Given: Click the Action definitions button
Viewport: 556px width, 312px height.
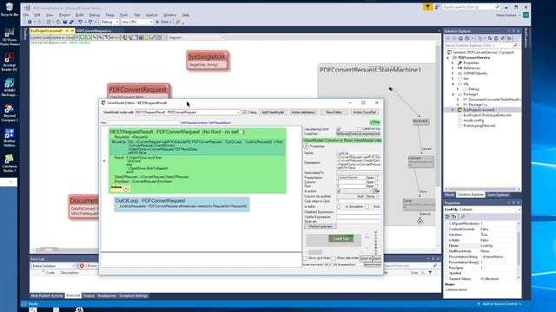Looking at the screenshot, I should tap(303, 112).
